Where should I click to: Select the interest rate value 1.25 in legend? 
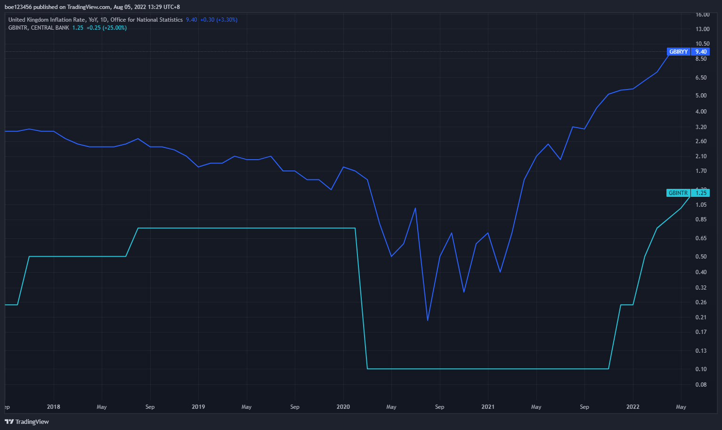[78, 28]
